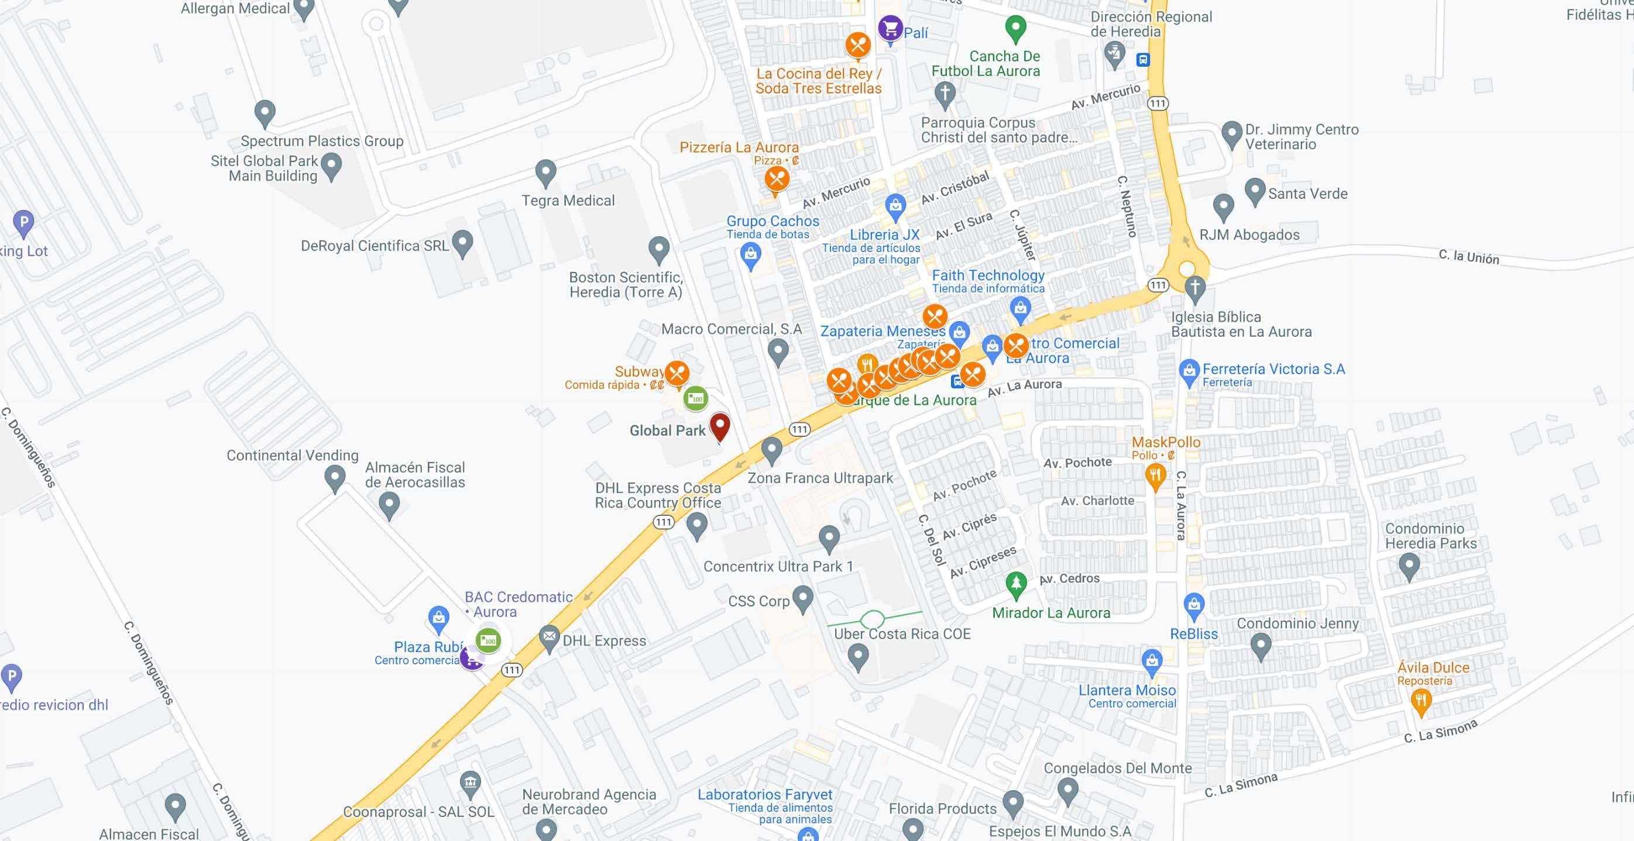Open the DHL Express mail envelope pin

549,637
